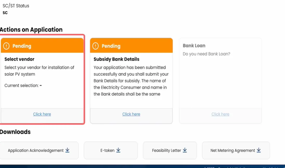
Task: Click the Bank Loan card's Click here link
Action: click(220, 114)
